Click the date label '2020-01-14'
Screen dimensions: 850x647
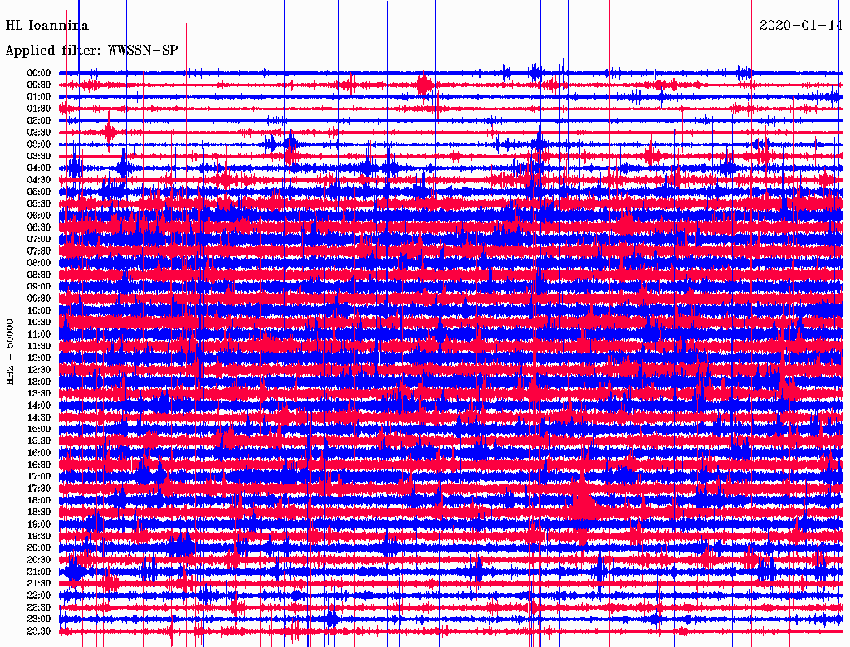tap(801, 25)
